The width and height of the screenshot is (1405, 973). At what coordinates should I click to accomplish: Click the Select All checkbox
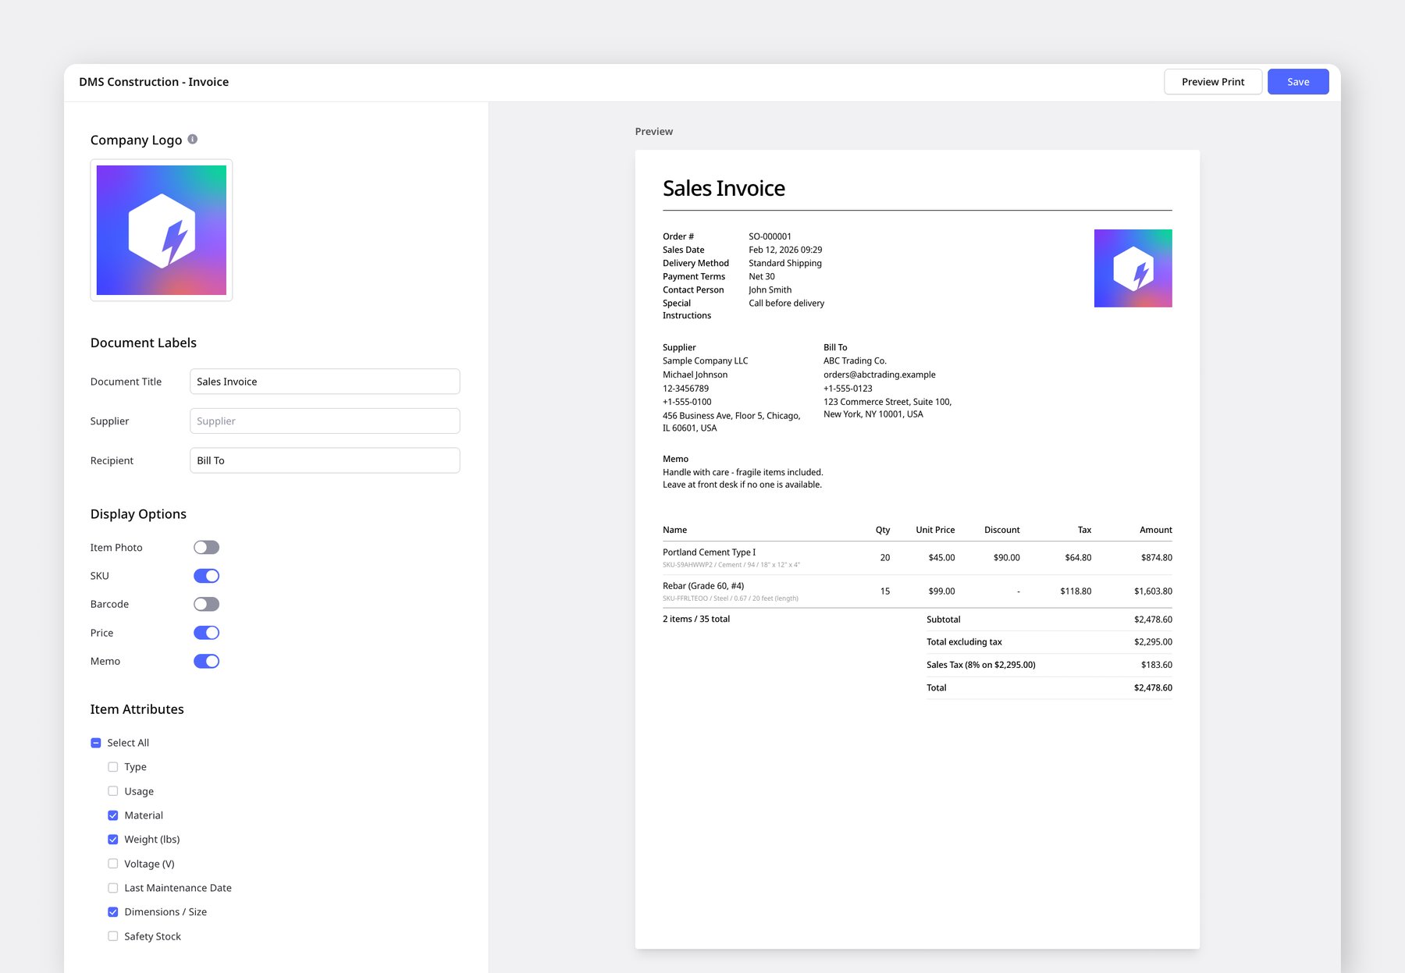point(96,743)
